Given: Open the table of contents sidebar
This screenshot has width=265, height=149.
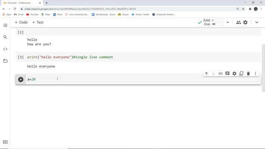Looking at the screenshot, I should coord(5,25).
